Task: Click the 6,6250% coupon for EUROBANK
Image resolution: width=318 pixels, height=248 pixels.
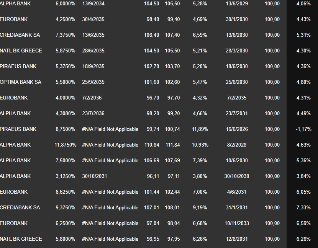Action: click(65, 192)
